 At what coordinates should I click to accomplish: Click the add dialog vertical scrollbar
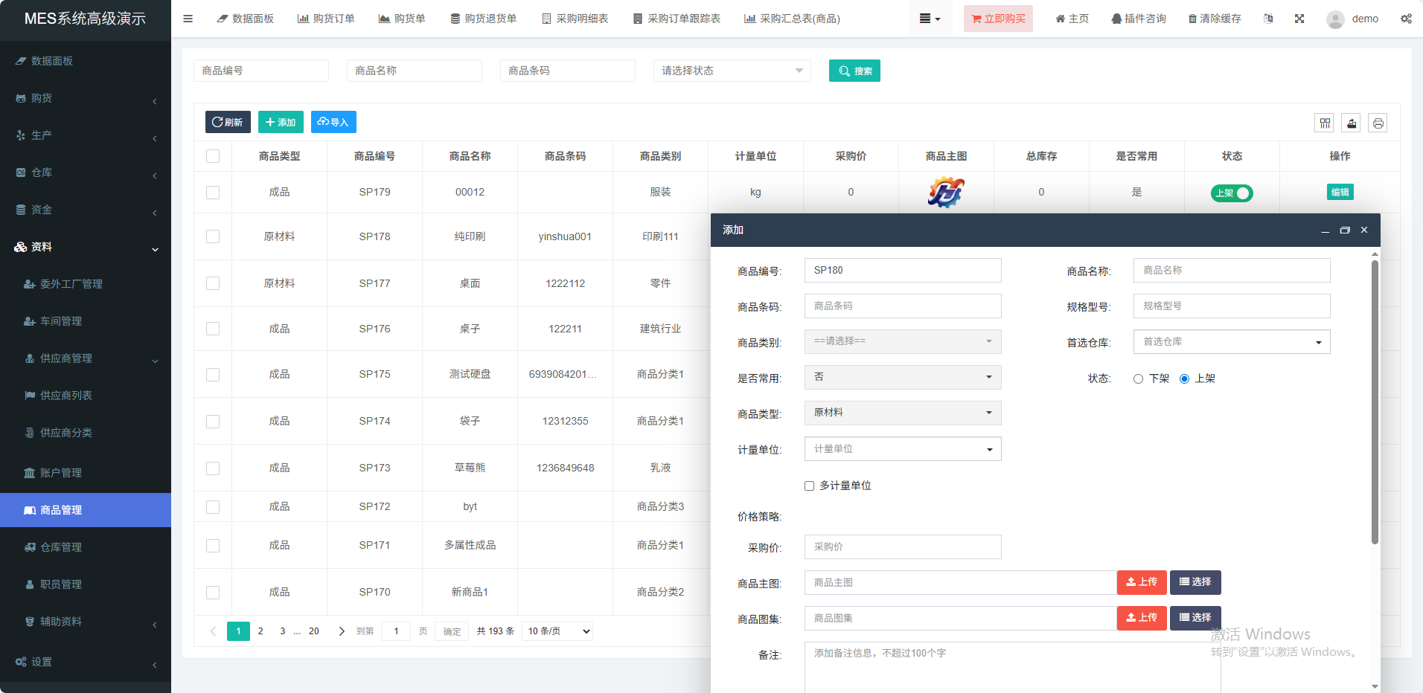point(1375,402)
